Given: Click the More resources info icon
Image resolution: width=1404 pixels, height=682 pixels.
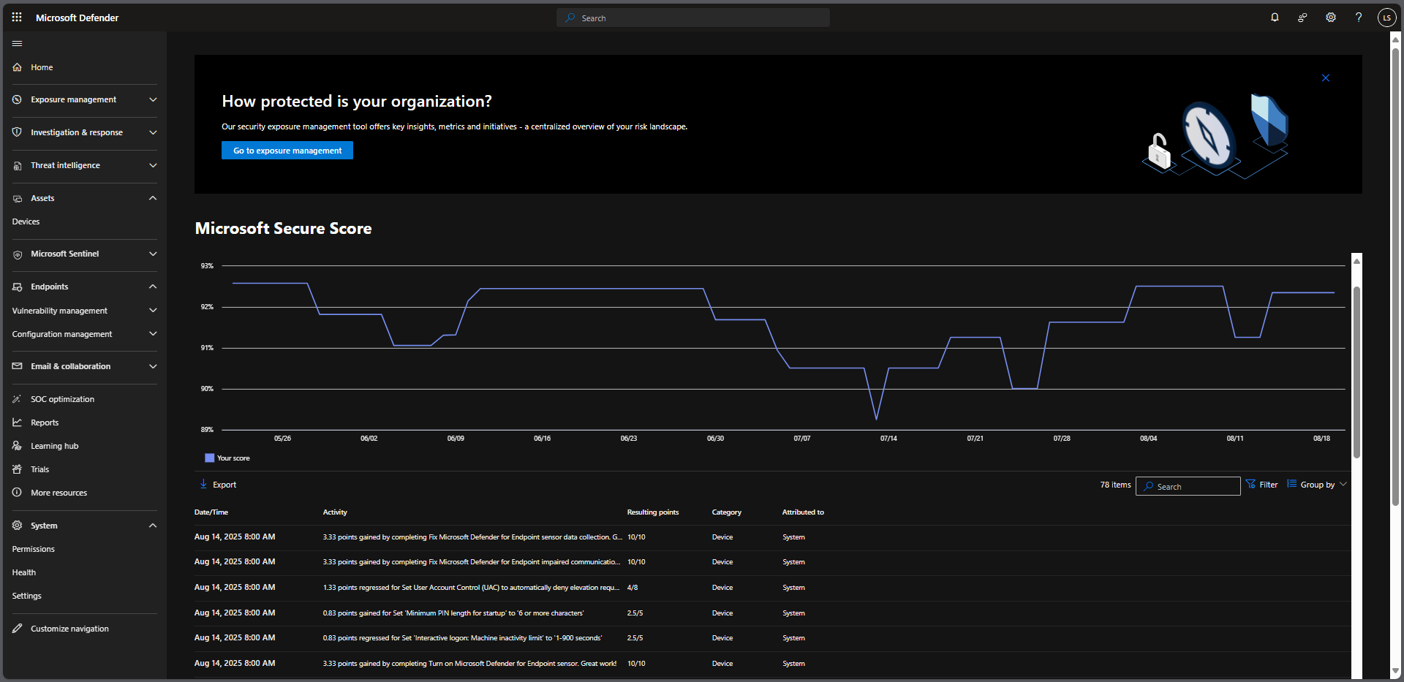Looking at the screenshot, I should [x=17, y=493].
